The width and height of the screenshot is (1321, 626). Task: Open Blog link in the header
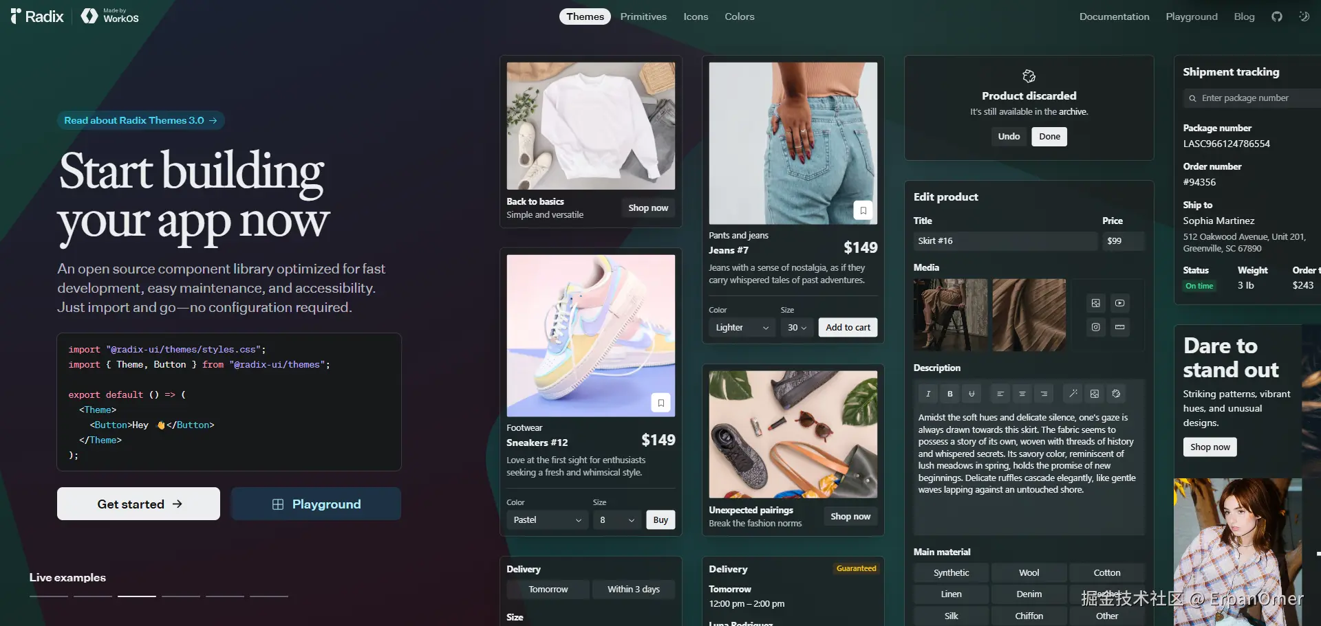pyautogui.click(x=1244, y=16)
